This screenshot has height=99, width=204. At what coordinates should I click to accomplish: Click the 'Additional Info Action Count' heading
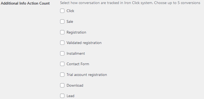click(25, 3)
